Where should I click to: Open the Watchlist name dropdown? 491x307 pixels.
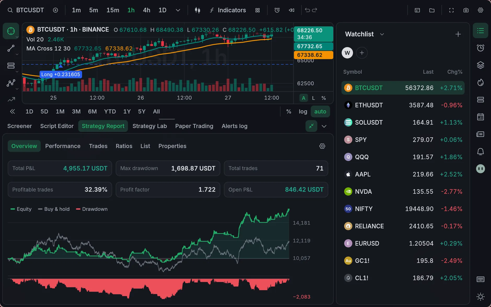[x=382, y=34]
